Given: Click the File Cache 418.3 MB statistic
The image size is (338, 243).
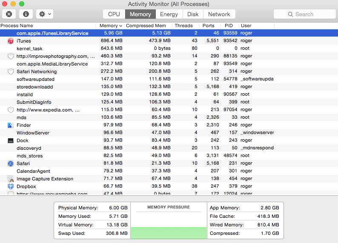Looking at the screenshot, I should tap(244, 216).
